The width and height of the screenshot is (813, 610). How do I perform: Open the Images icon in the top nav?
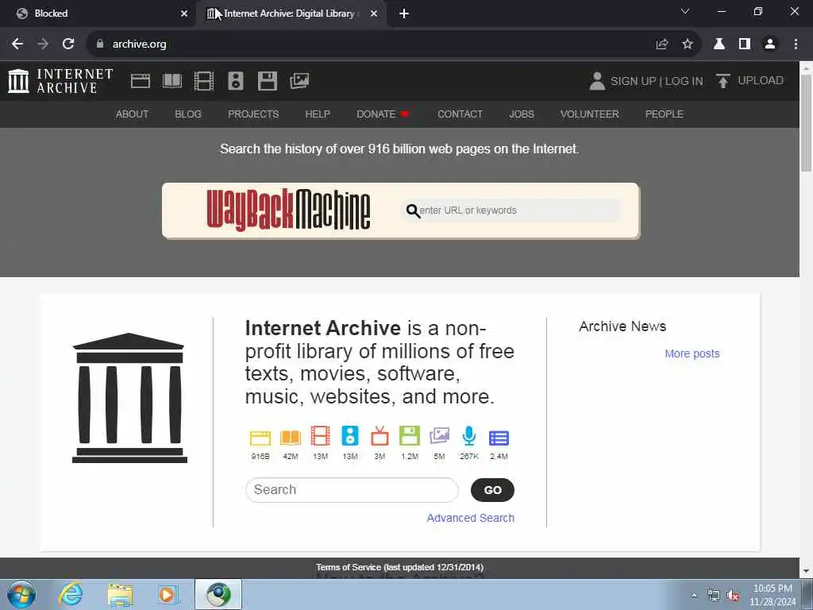point(299,81)
